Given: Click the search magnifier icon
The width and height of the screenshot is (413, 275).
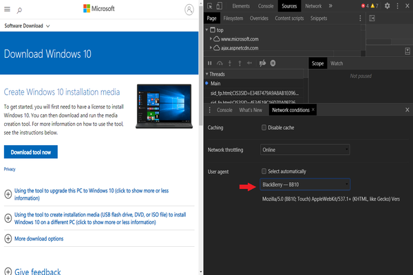Looking at the screenshot, I should 19,10.
